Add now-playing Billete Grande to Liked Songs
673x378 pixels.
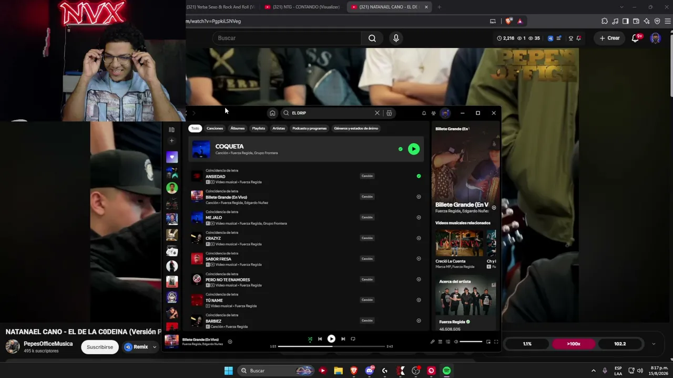point(230,342)
